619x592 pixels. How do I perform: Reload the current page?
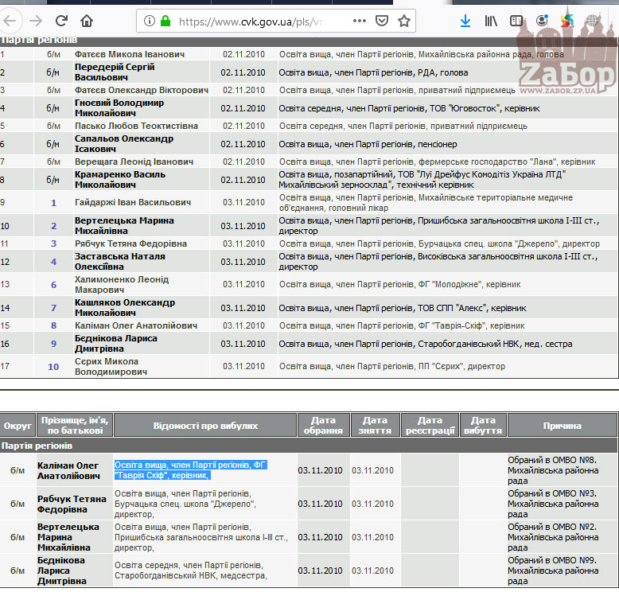[61, 21]
